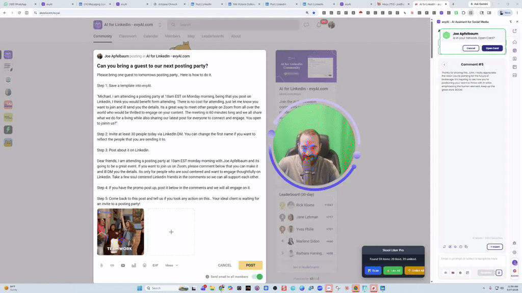Publish with the yellow POST button
The image size is (522, 293).
(250, 265)
